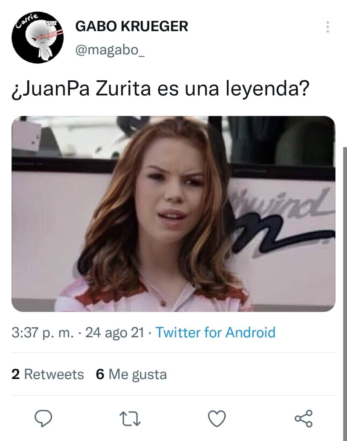Click the GABO KRUEGER display name
This screenshot has width=347, height=441.
[131, 26]
